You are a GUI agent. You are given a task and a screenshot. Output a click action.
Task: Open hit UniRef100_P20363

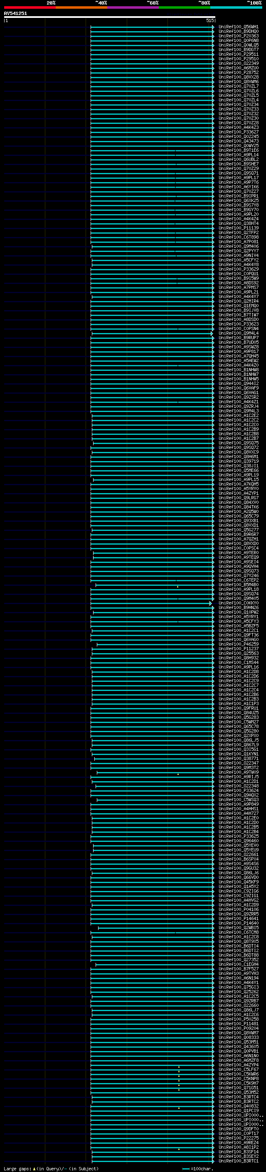pos(239,36)
